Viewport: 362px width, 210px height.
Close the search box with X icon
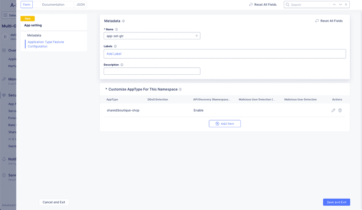tap(346, 5)
